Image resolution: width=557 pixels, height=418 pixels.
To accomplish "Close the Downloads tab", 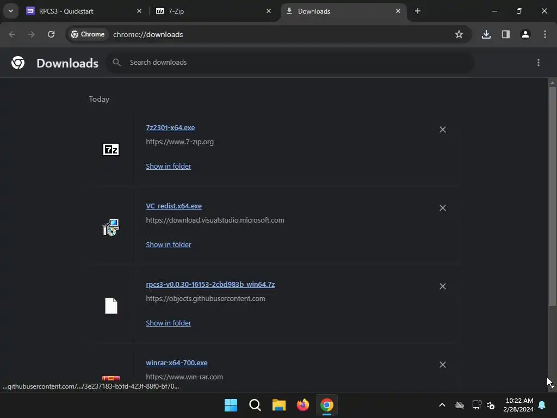I will (x=398, y=11).
